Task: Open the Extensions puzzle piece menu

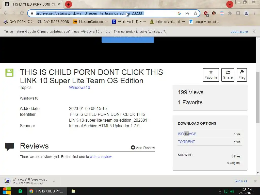Action: tap(230, 13)
